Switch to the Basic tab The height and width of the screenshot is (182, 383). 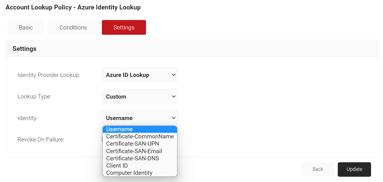(x=26, y=28)
